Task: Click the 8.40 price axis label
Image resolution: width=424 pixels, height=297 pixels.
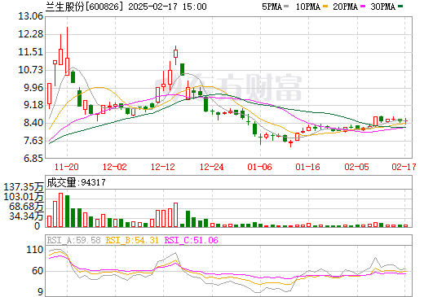Action: point(33,123)
